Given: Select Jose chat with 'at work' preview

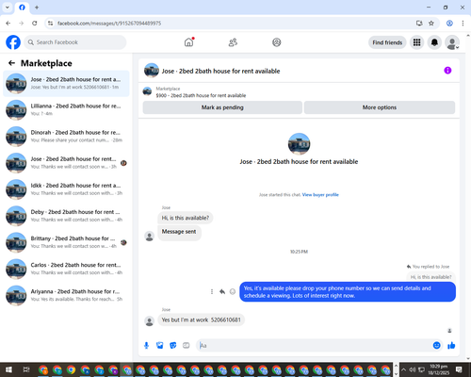Looking at the screenshot, I should click(66, 84).
